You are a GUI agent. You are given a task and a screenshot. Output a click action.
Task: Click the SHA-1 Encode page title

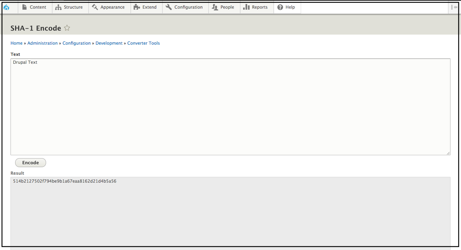coord(36,28)
